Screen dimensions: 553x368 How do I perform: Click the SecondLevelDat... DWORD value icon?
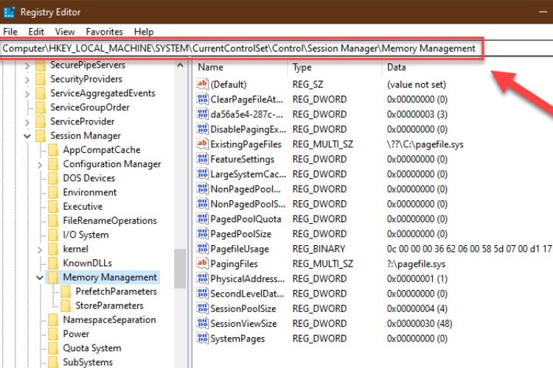click(203, 294)
